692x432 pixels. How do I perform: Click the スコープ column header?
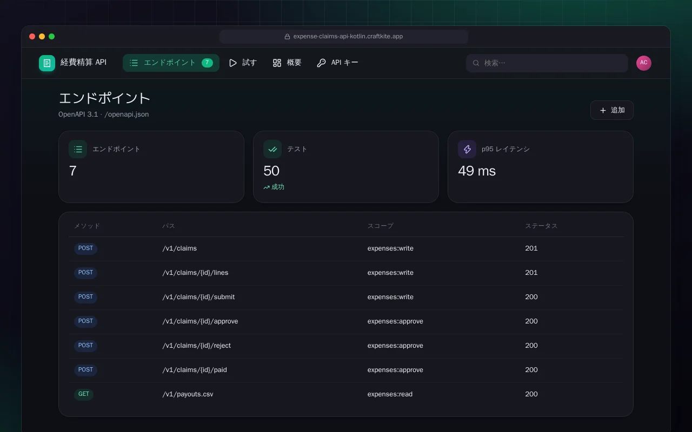click(381, 226)
